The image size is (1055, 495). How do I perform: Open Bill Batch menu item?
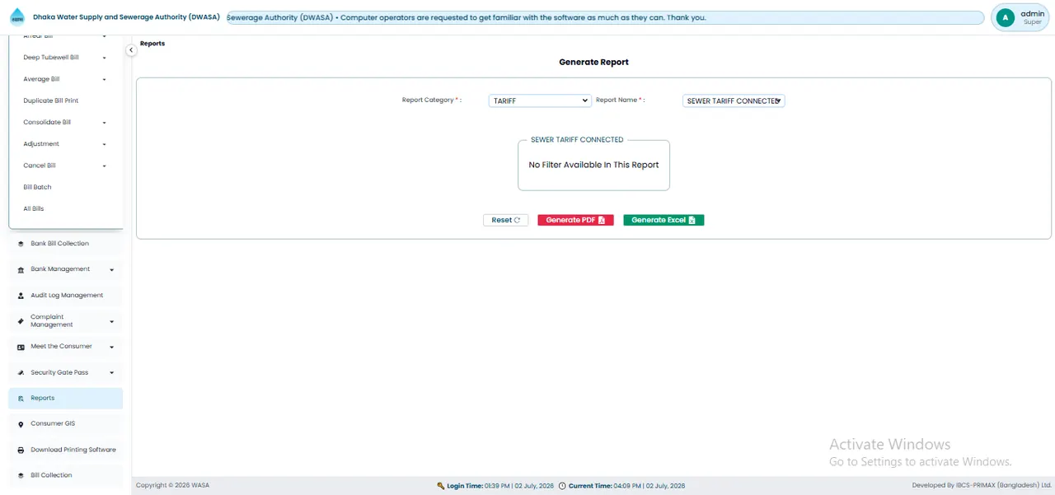pos(37,187)
